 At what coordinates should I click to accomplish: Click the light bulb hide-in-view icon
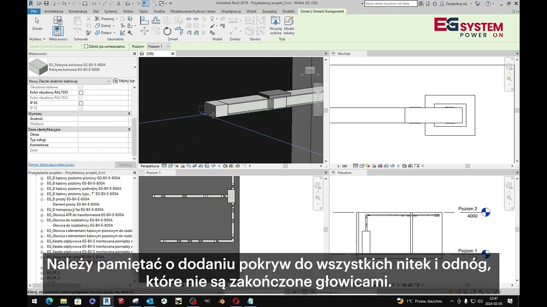pyautogui.click(x=212, y=19)
